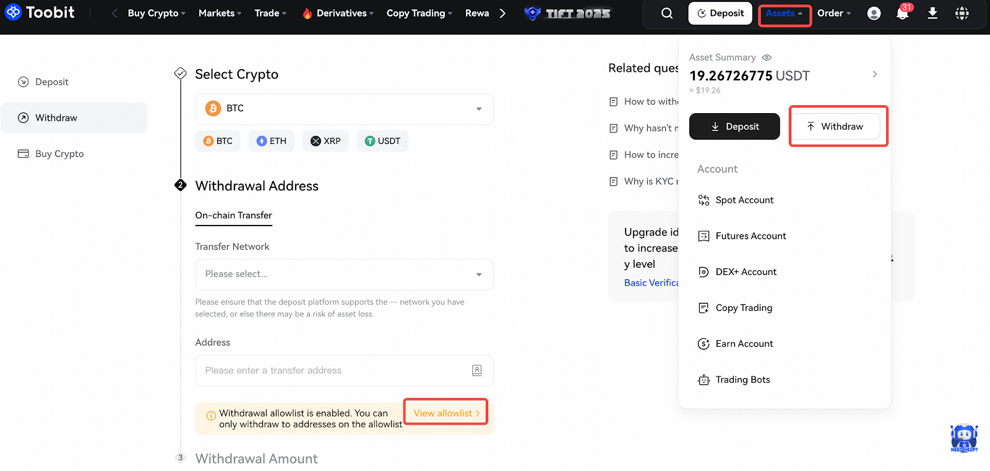Viewport: 990px width, 471px height.
Task: Click the app download icon
Action: click(x=932, y=13)
